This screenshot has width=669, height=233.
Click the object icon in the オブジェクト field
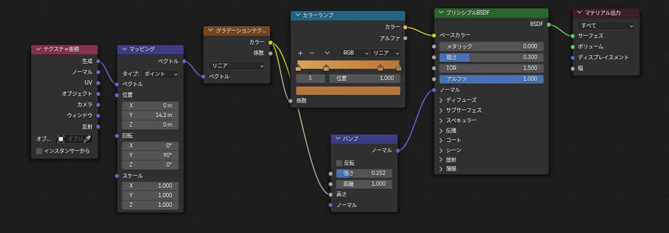tap(61, 139)
